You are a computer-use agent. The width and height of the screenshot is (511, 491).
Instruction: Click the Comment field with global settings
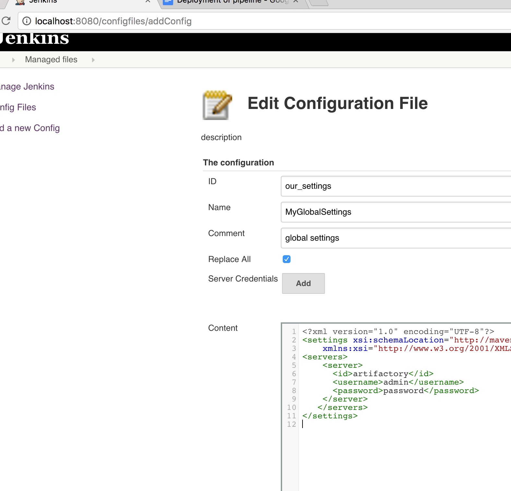click(x=396, y=238)
